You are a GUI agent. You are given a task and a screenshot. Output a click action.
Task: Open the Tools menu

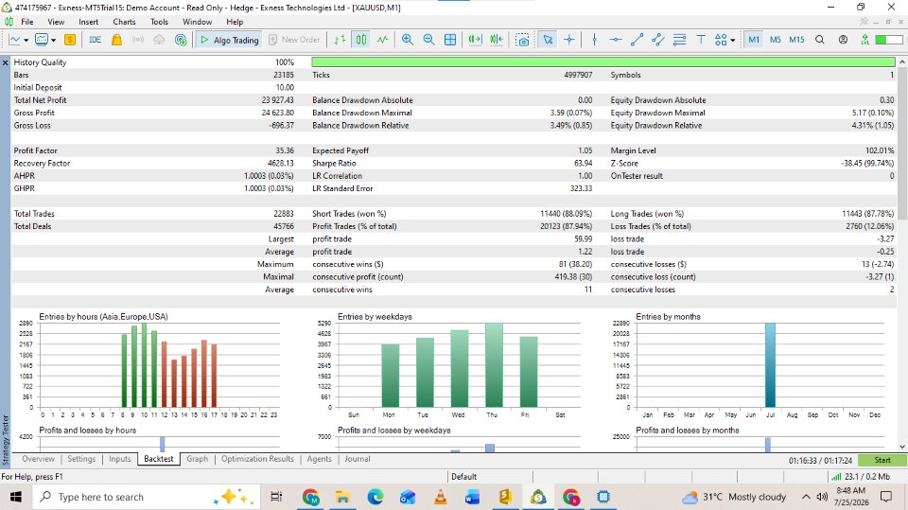pyautogui.click(x=159, y=22)
